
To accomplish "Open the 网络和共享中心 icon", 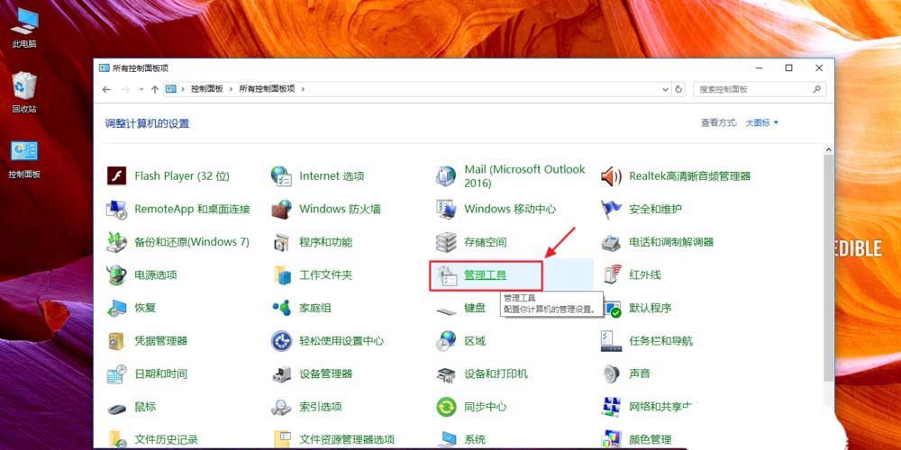I will pos(611,408).
